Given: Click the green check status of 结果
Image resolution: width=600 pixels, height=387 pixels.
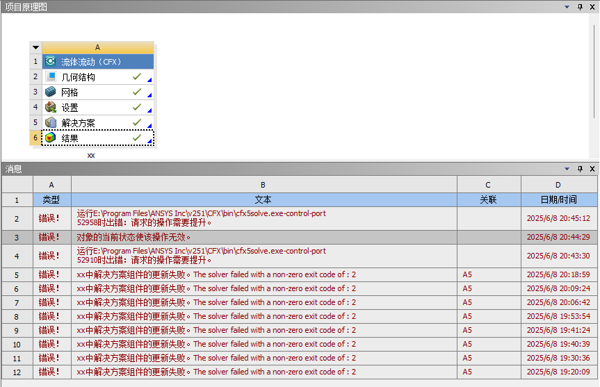Looking at the screenshot, I should [x=137, y=138].
